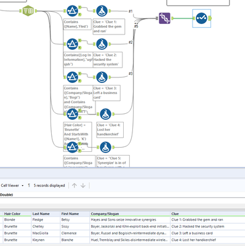
Task: Select the Blonde hair color cell
Action: 17,220
